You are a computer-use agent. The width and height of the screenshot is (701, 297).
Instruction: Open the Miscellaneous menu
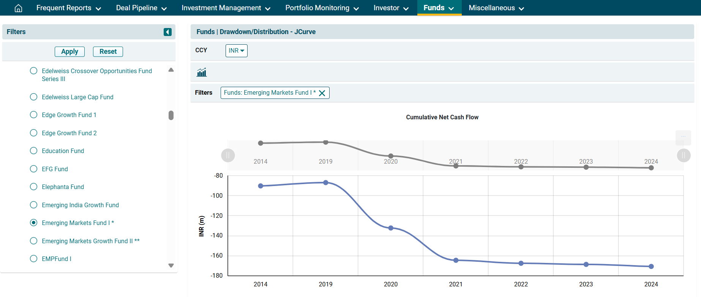[x=496, y=8]
